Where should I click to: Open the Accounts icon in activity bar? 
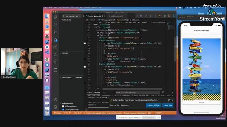point(55,99)
